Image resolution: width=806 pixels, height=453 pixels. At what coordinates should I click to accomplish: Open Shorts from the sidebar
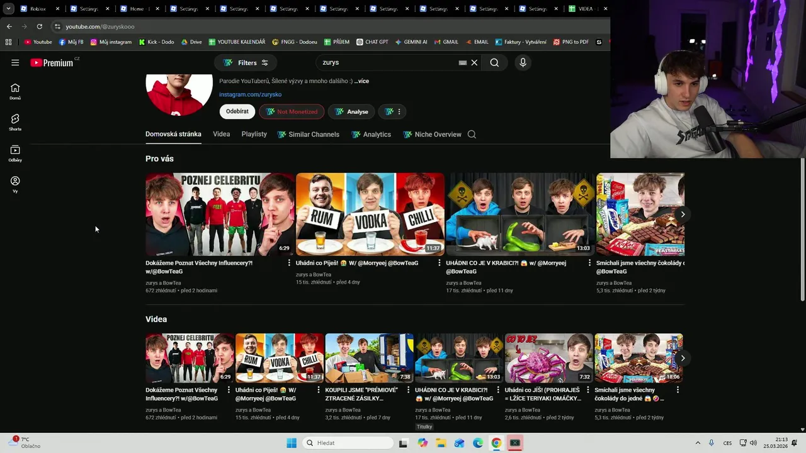(15, 122)
